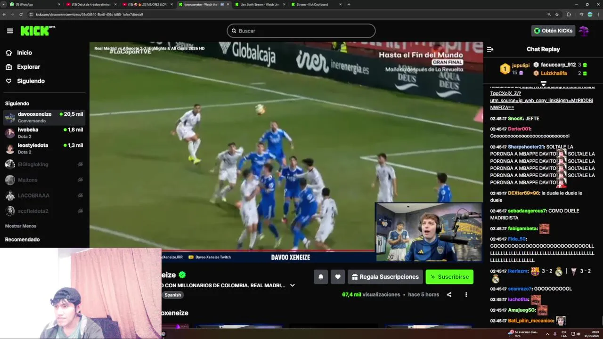Toggle the heart follow button
Screen dimensions: 603x339
(338, 277)
